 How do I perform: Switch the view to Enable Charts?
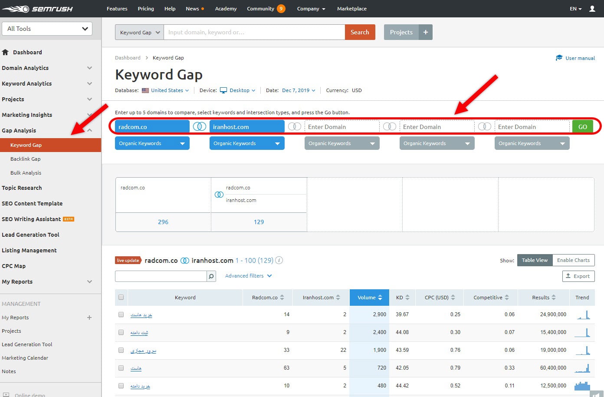click(574, 260)
